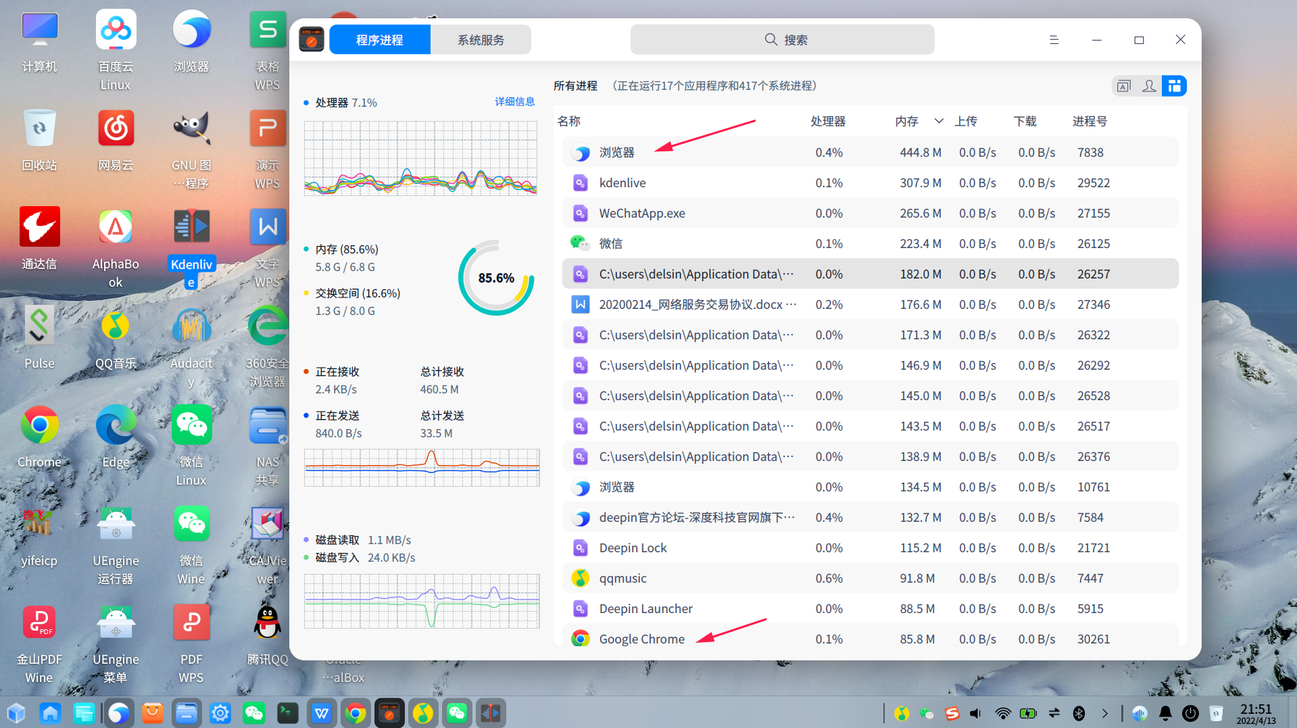1297x728 pixels.
Task: Open the hamburger window menu
Action: tap(1054, 39)
